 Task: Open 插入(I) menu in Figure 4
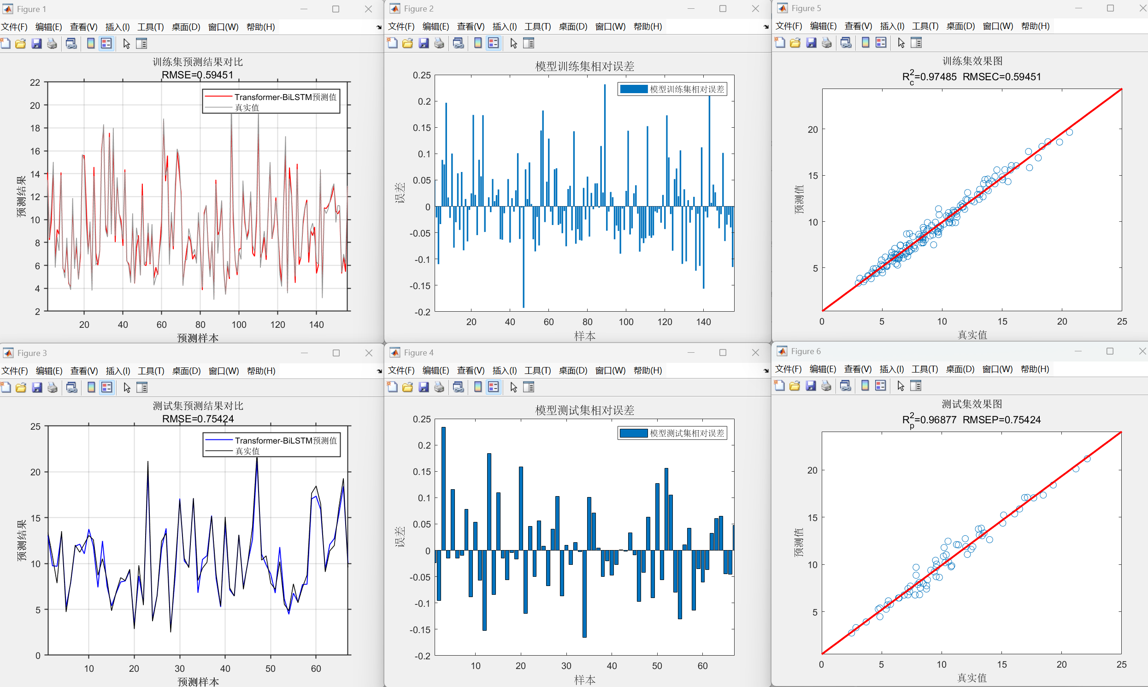504,370
